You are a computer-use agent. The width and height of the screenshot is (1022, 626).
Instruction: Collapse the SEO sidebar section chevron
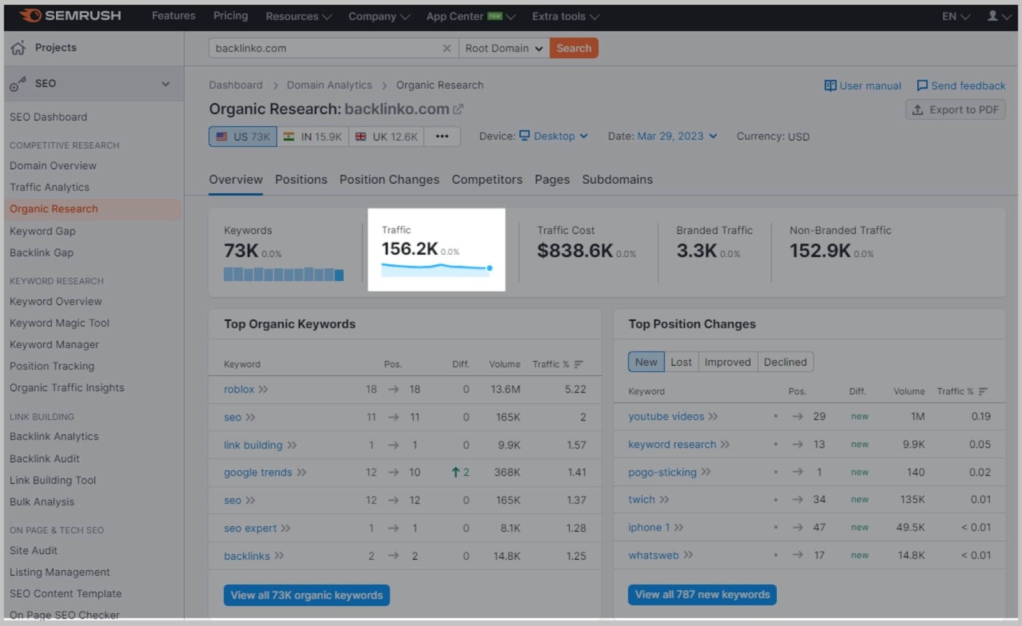coord(166,84)
